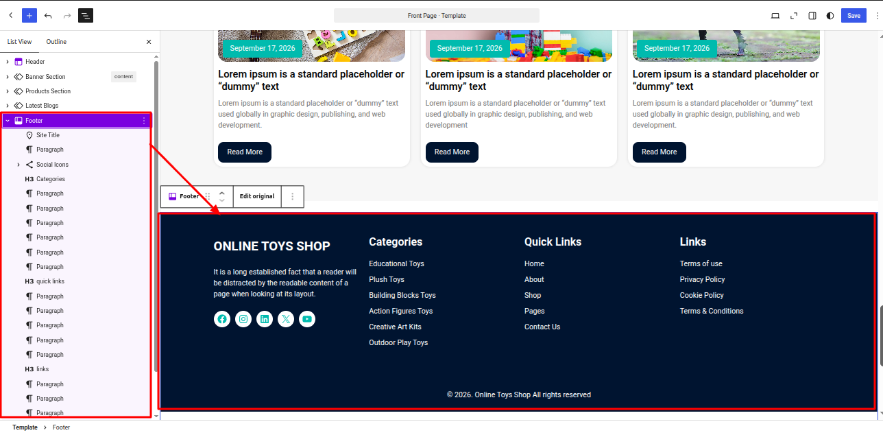Switch to the Outline tab
The width and height of the screenshot is (883, 435).
click(x=56, y=42)
